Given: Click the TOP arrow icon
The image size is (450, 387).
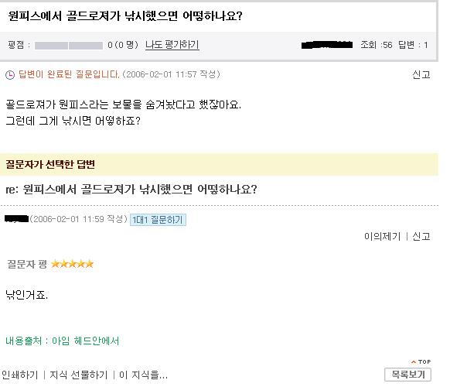Looking at the screenshot, I should 414,361.
